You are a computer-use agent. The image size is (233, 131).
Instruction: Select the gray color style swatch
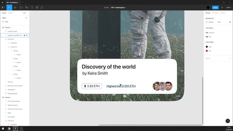(207, 47)
